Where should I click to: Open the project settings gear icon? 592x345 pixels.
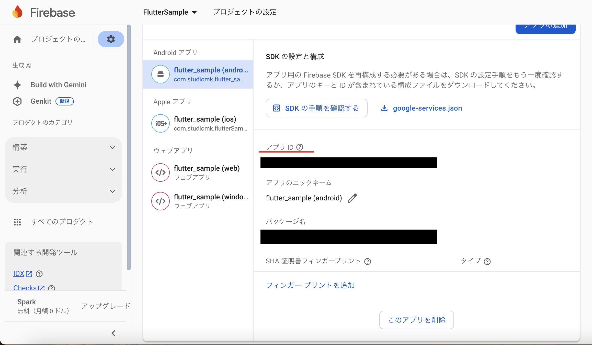pyautogui.click(x=111, y=39)
